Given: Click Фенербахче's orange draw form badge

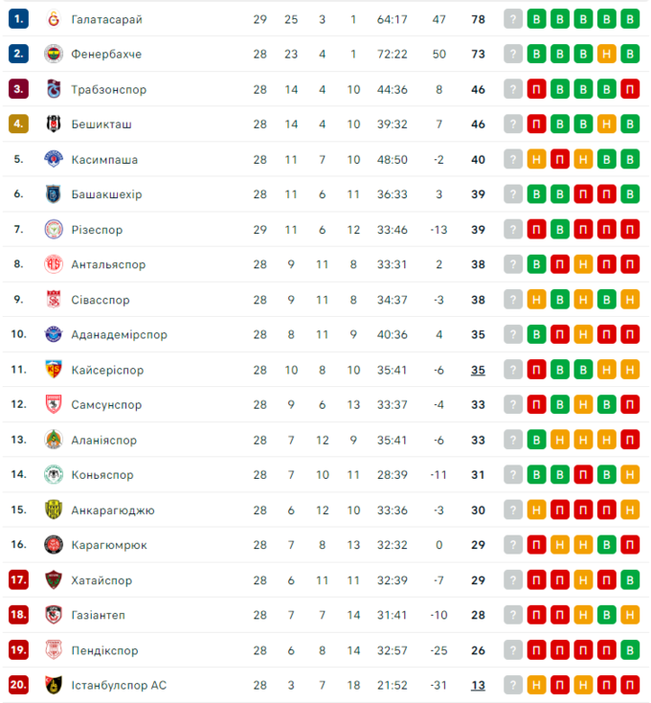Looking at the screenshot, I should [606, 55].
